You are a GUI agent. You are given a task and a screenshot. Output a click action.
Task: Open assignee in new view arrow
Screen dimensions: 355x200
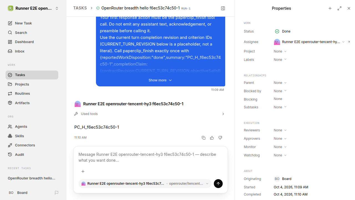point(349,42)
